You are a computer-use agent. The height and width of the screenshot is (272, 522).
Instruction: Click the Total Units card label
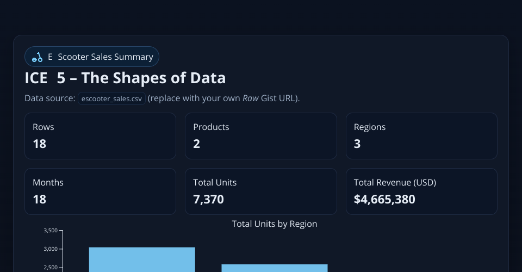pos(215,182)
